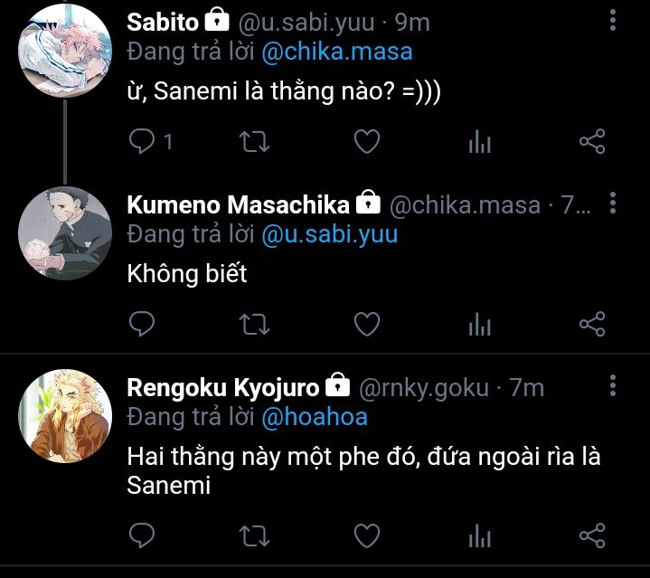Retweet Kumeno Masachika's "Không biết" tweet
The width and height of the screenshot is (650, 578).
tap(254, 323)
